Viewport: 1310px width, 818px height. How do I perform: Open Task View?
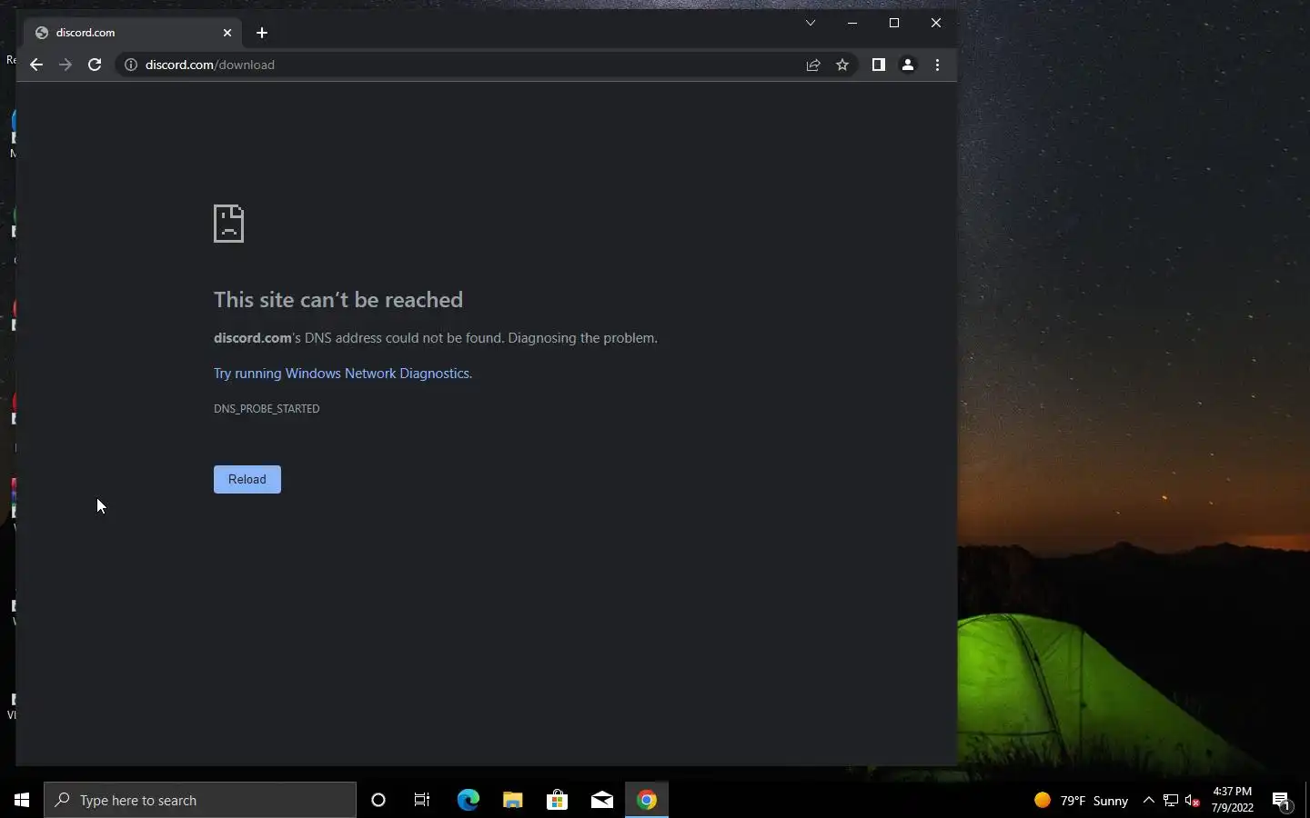[422, 800]
